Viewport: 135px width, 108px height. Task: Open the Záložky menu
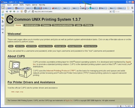point(21,5)
